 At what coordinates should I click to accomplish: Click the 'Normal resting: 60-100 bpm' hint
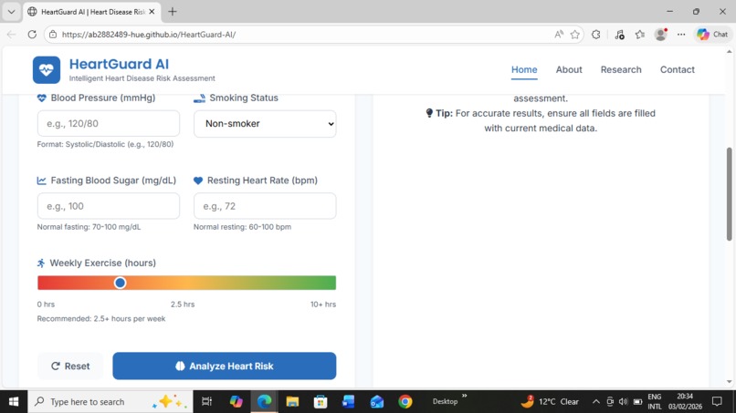[x=242, y=227]
